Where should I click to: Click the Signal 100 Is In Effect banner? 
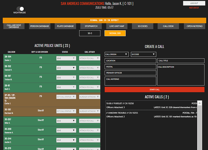[x=104, y=20]
